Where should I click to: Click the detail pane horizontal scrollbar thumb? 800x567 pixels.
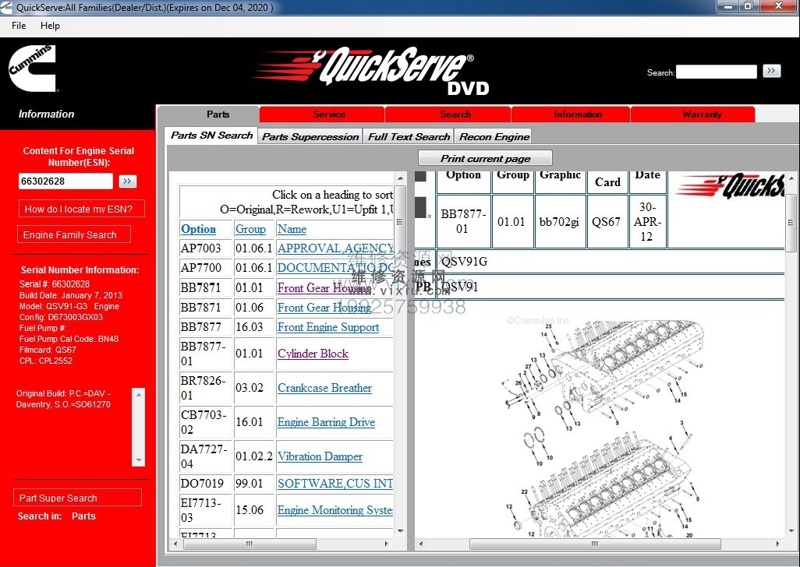595,544
